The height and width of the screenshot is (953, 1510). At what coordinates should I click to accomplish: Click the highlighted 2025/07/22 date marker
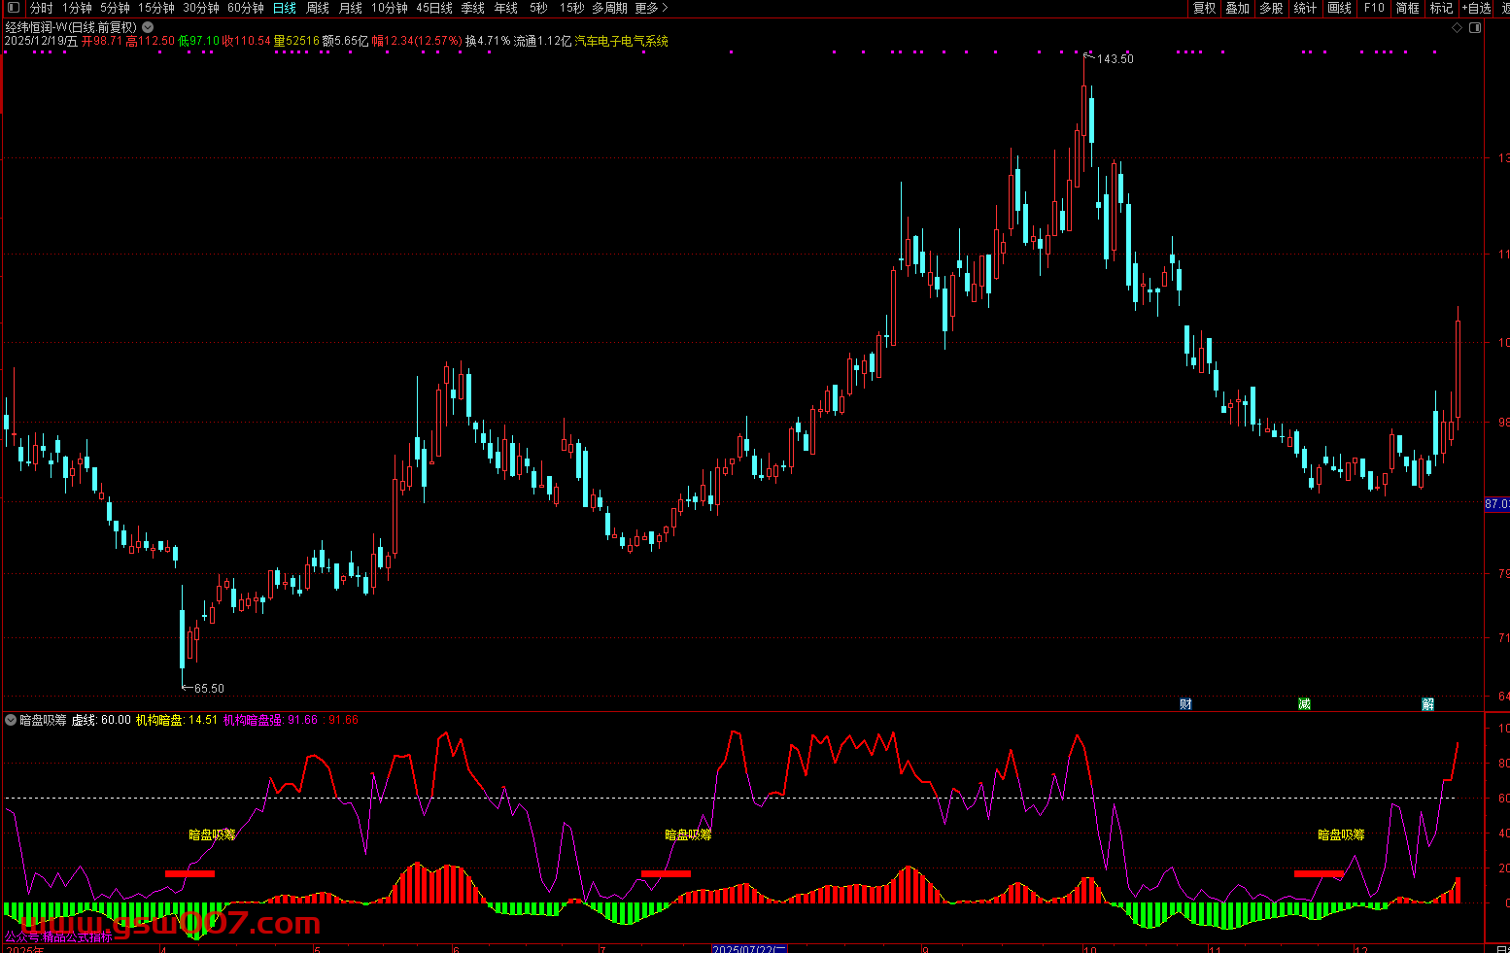point(749,948)
